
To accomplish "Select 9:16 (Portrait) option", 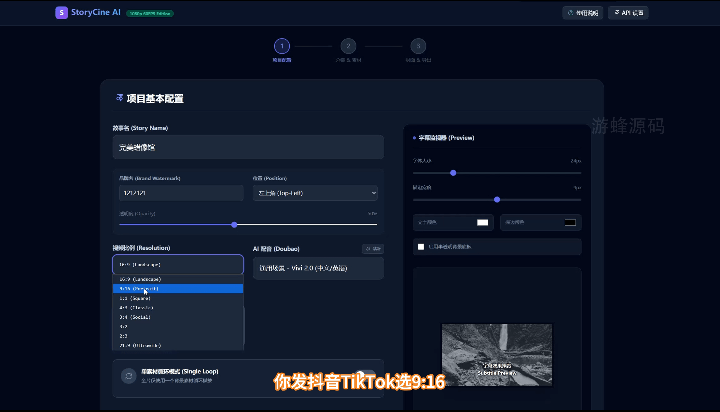I will coord(178,289).
